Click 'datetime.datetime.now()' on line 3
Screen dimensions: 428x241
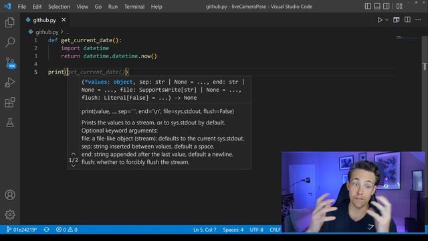coord(120,56)
